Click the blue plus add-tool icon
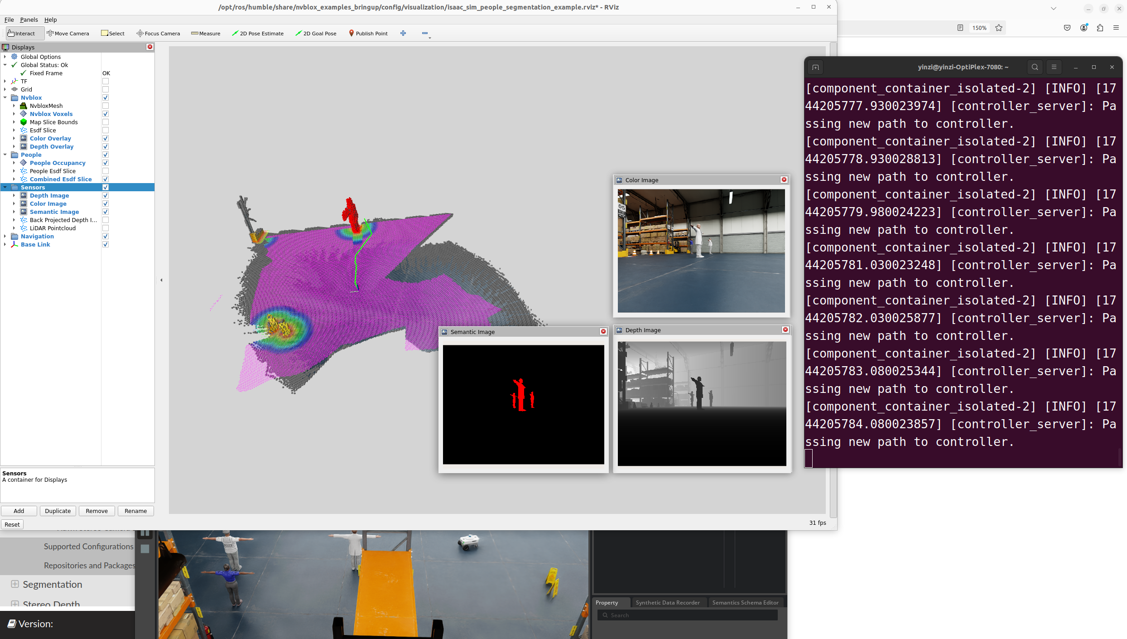The image size is (1127, 639). pos(403,33)
